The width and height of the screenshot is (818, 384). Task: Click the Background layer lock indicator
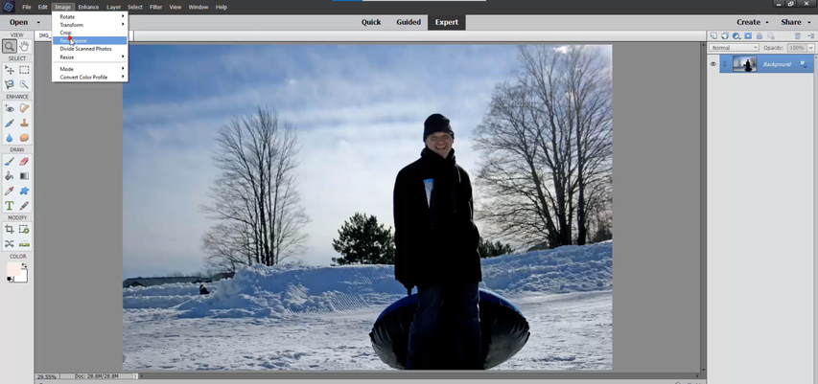pos(803,63)
